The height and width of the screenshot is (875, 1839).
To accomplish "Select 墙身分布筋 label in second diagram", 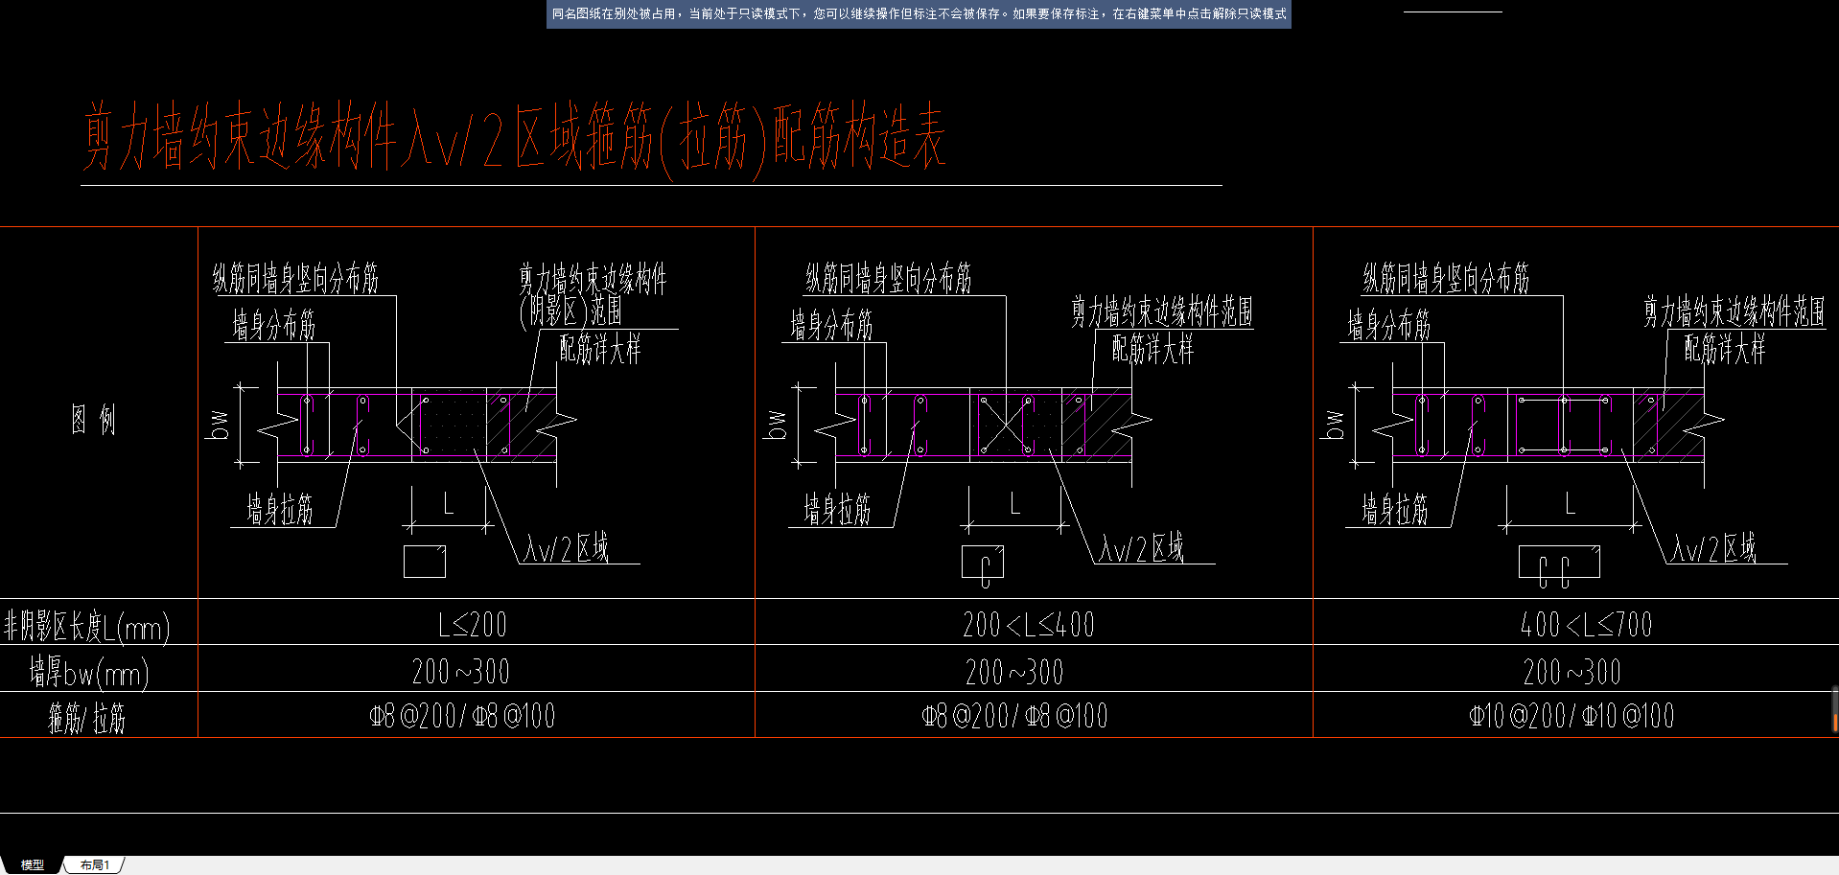I will (x=831, y=325).
